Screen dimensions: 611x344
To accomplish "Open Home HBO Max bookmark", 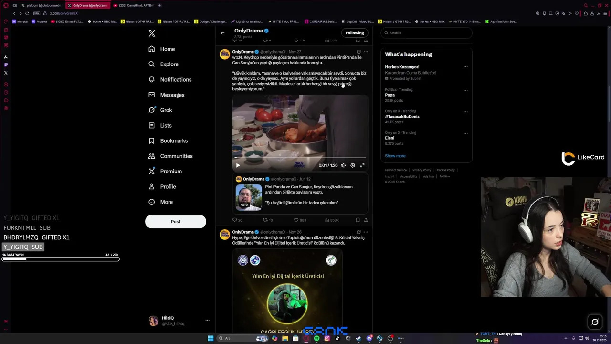I will tap(102, 21).
